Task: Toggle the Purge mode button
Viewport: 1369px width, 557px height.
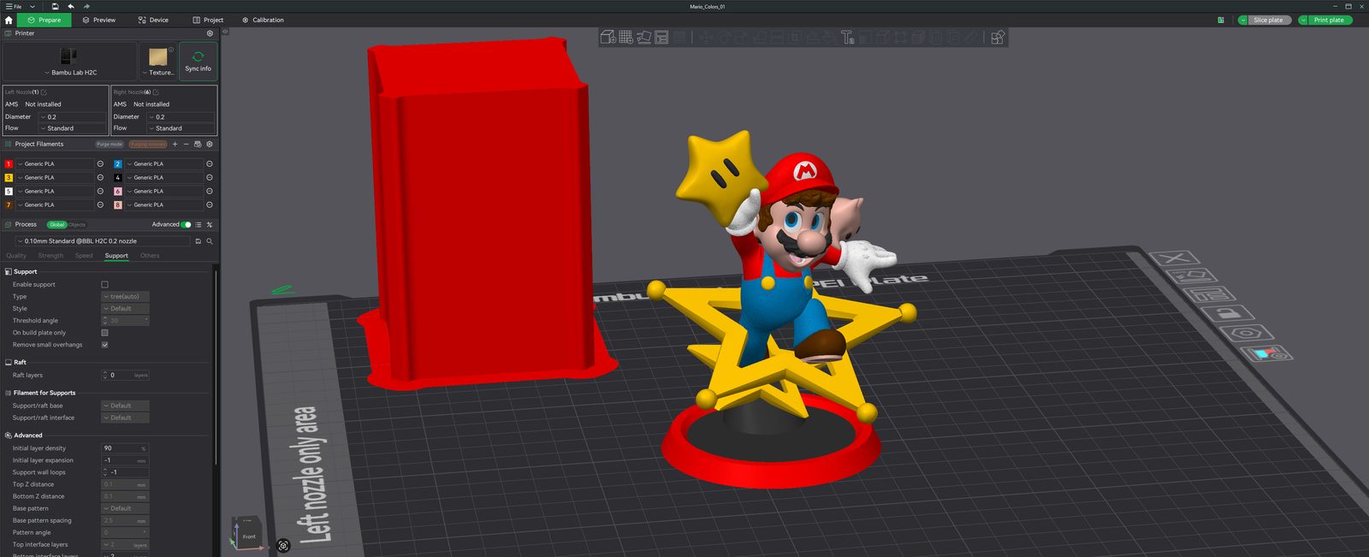Action: 110,144
